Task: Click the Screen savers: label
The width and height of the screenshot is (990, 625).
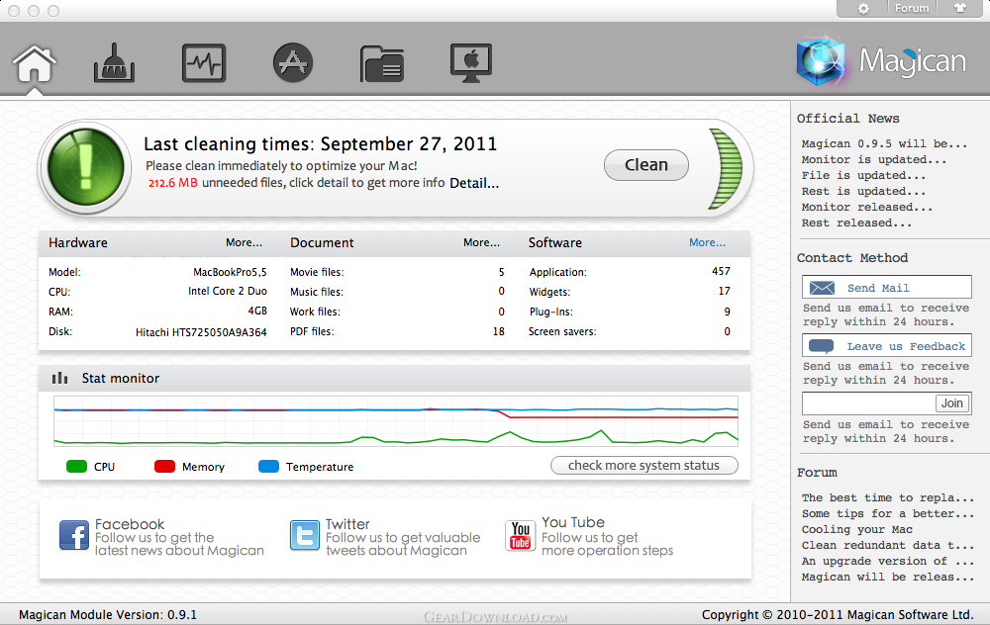Action: pos(562,331)
